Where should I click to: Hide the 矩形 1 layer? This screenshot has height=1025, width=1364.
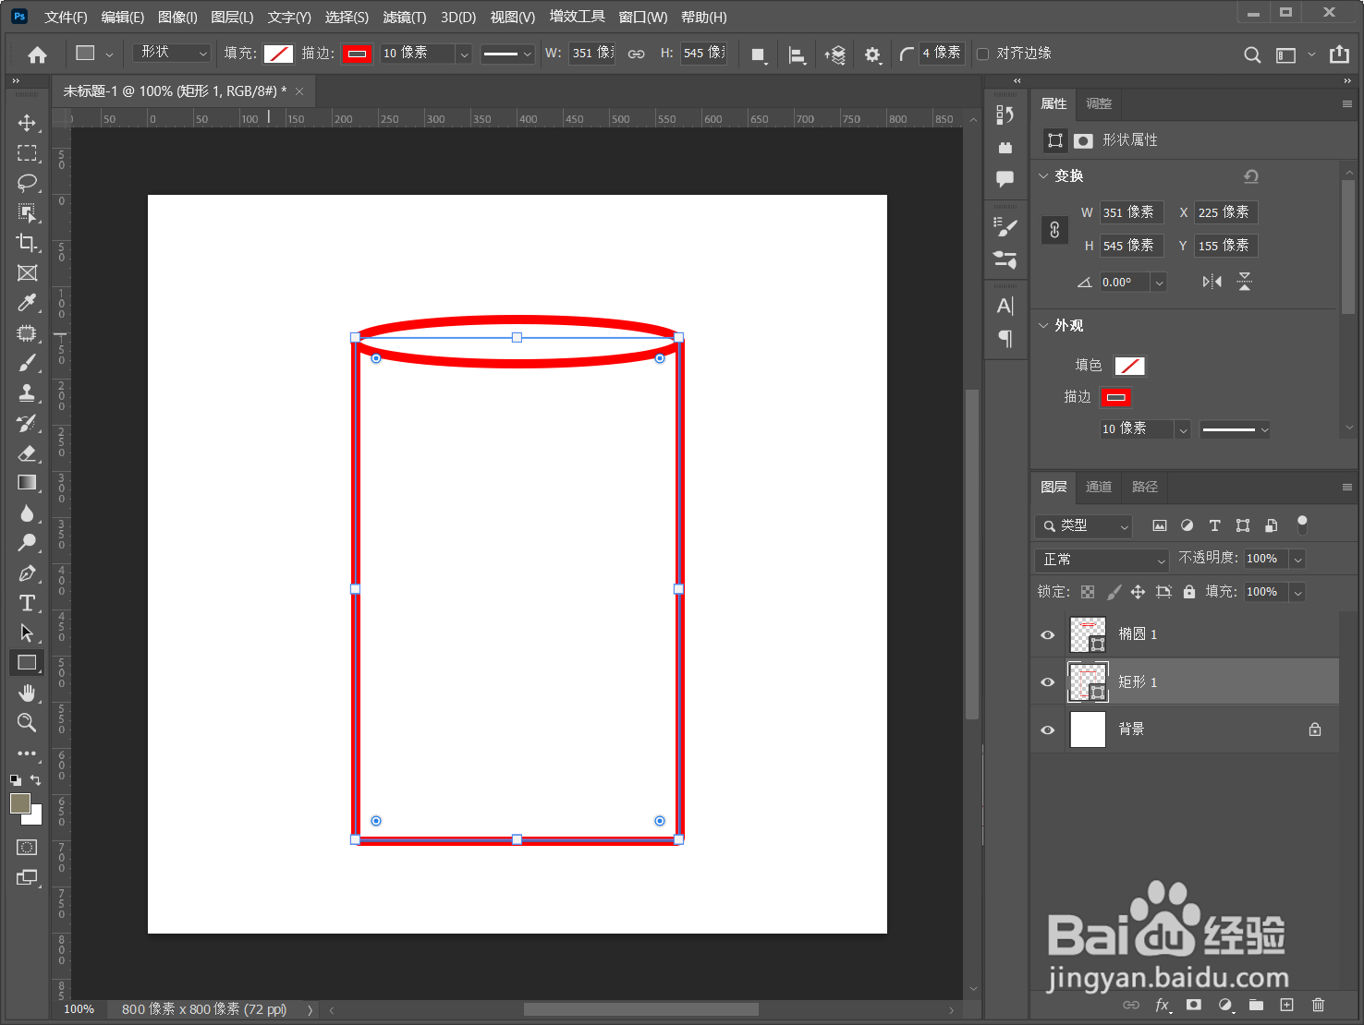[1048, 682]
